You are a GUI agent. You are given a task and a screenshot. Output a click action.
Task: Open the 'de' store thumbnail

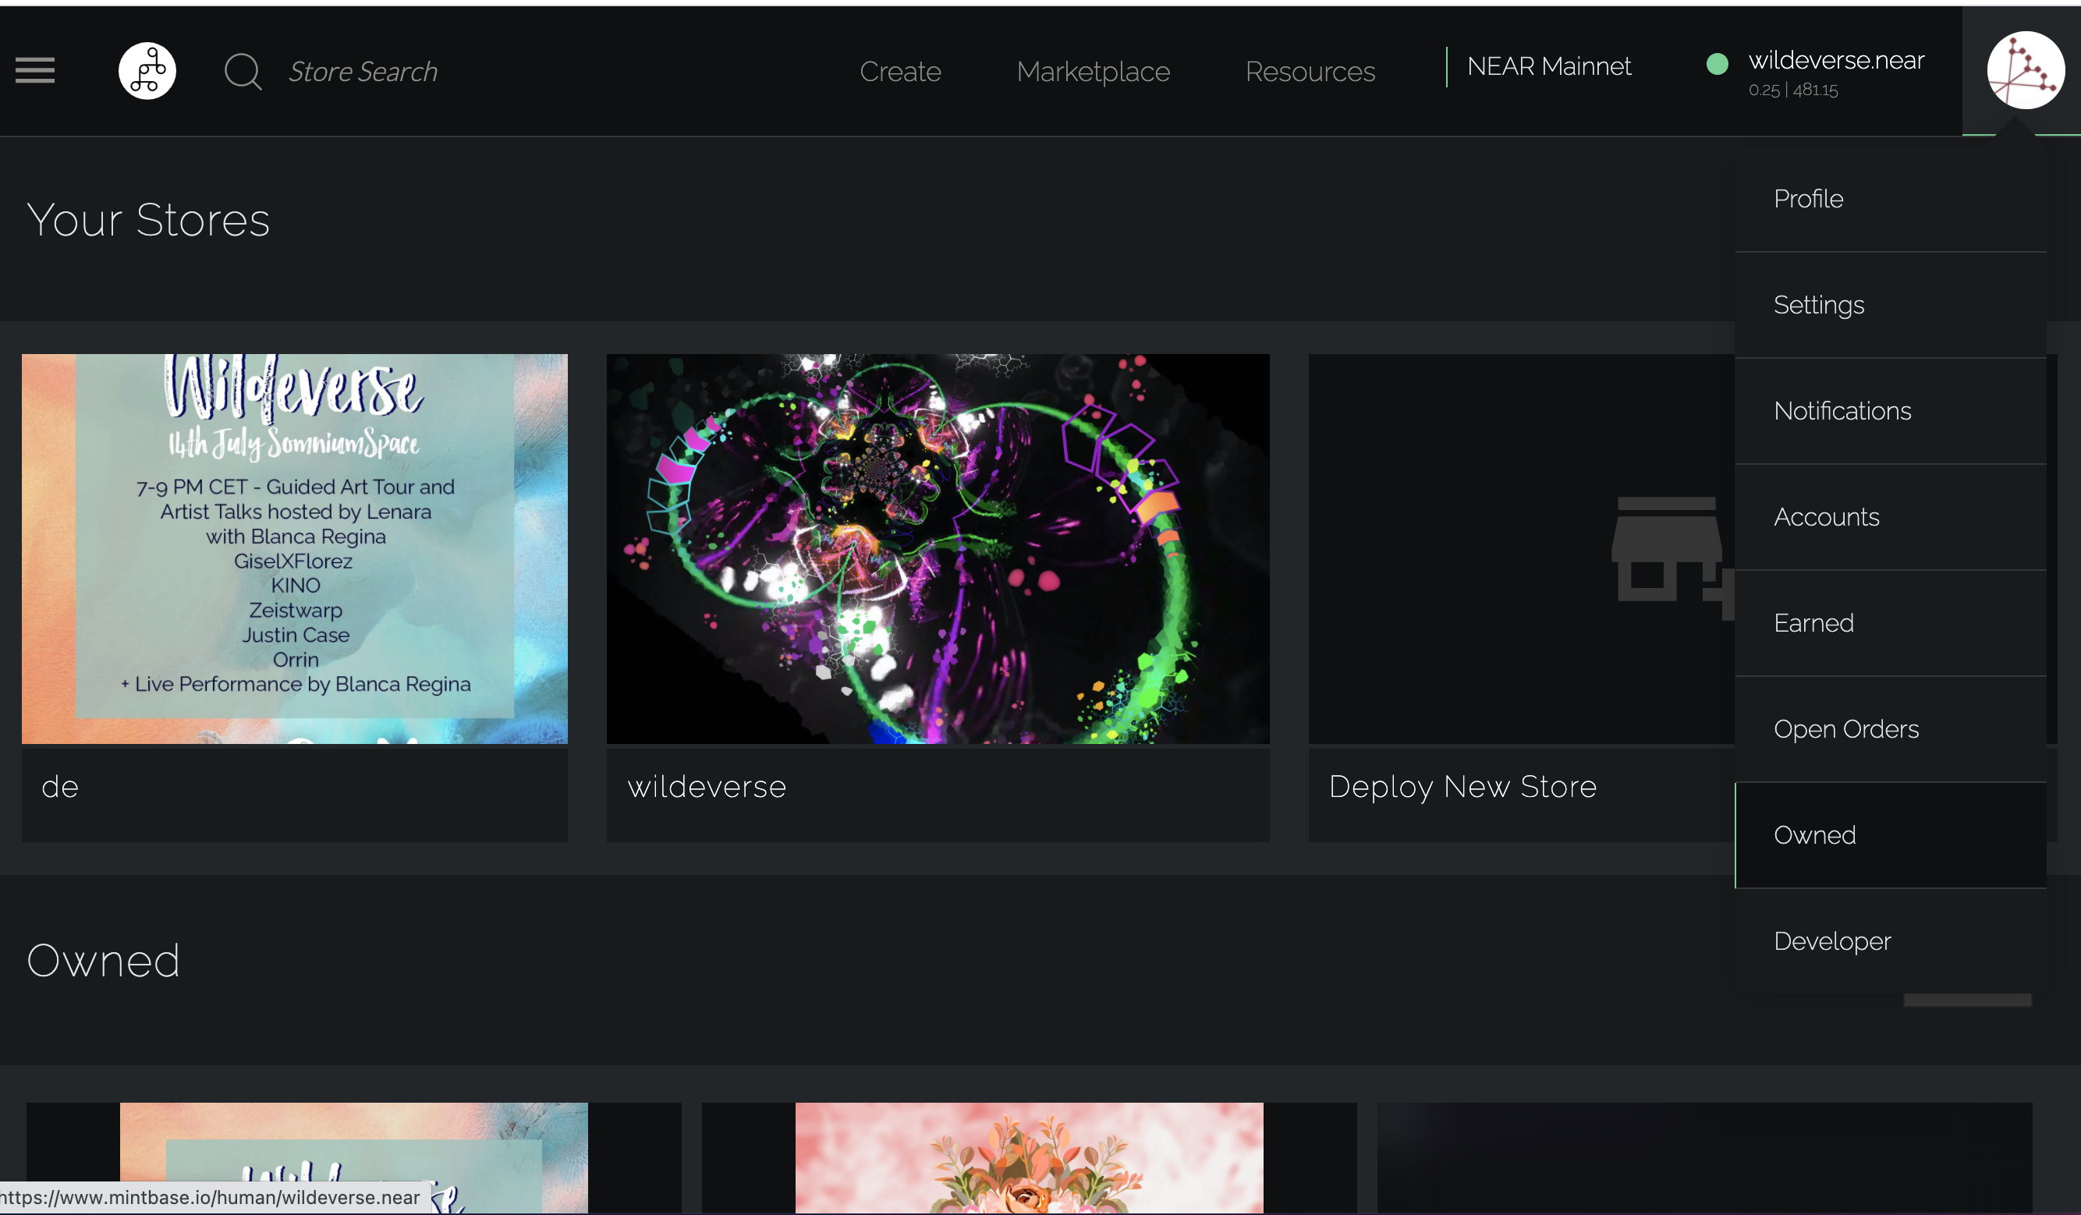[295, 549]
